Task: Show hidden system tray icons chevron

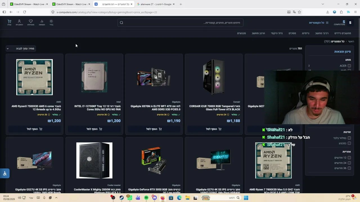Action: point(56,198)
